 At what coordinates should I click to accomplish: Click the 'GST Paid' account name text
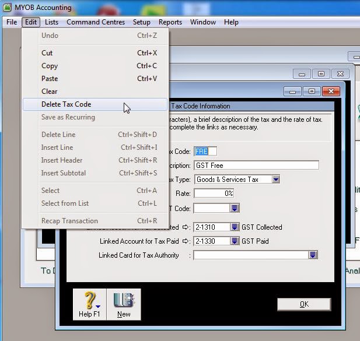coord(255,241)
